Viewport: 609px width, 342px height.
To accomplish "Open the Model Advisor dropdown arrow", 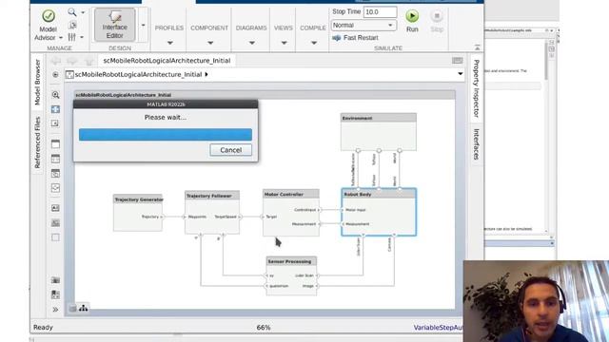I will pos(61,38).
